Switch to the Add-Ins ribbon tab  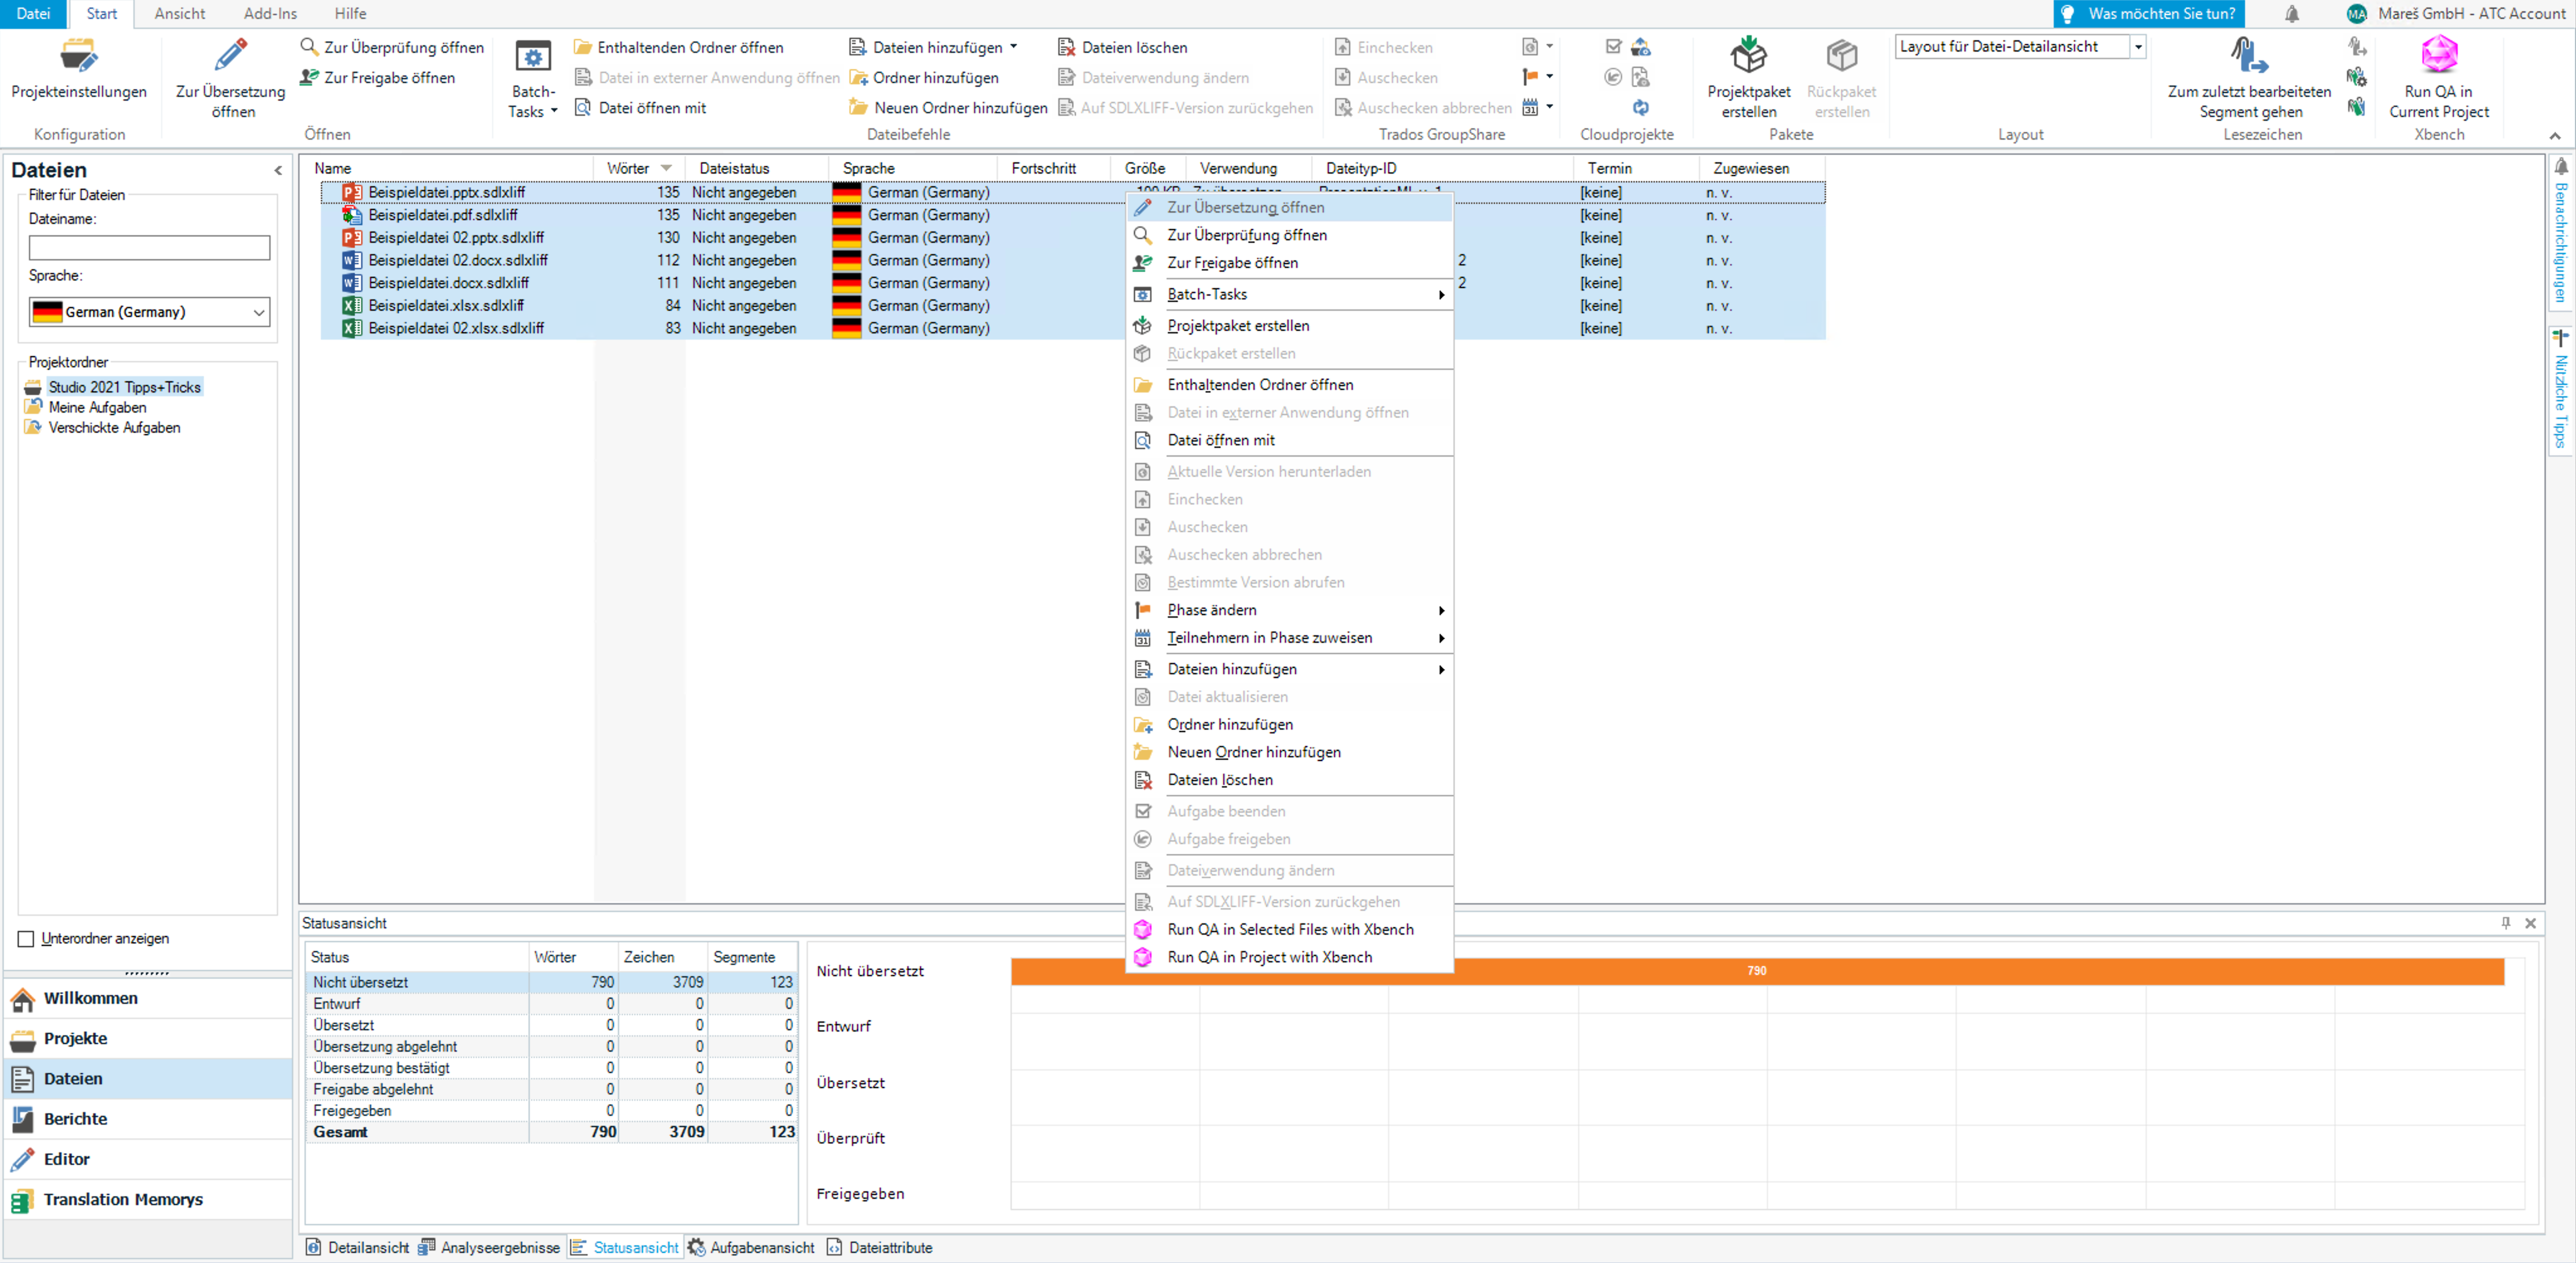pos(270,14)
